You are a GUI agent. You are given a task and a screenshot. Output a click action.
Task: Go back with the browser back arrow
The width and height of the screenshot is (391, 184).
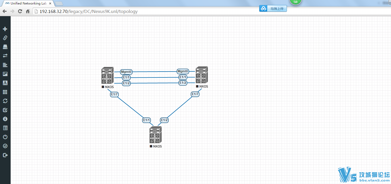(x=5, y=11)
